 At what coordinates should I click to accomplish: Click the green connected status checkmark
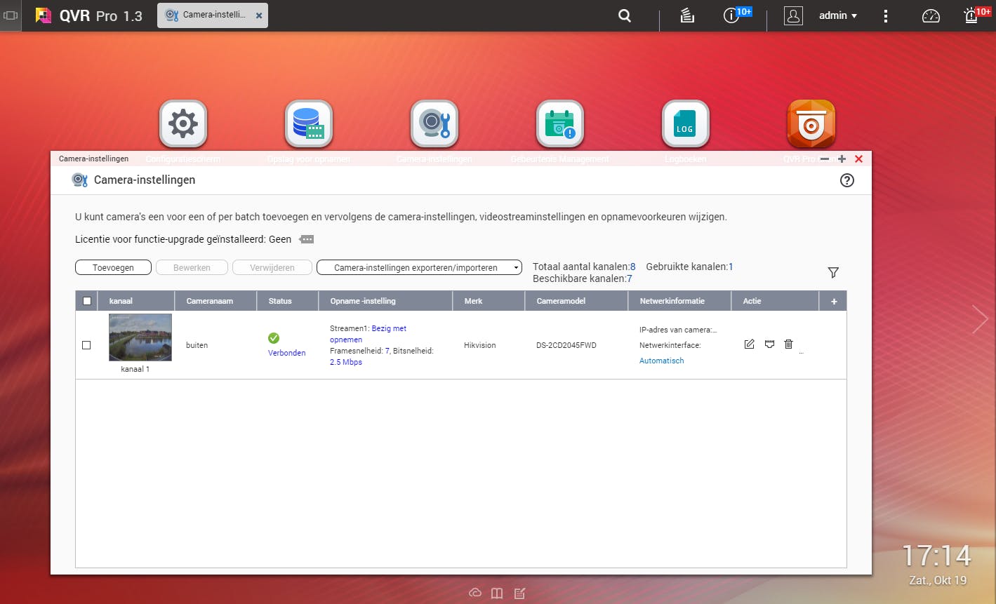click(274, 338)
